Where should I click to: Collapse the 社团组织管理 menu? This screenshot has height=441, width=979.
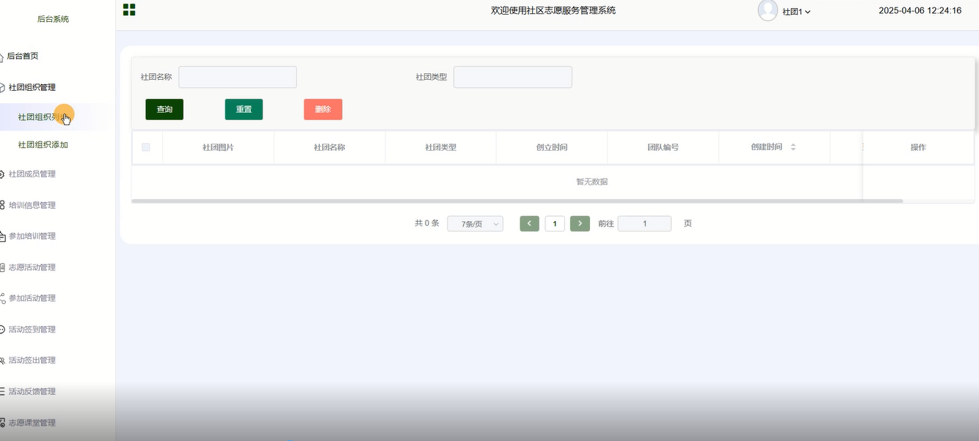(32, 87)
